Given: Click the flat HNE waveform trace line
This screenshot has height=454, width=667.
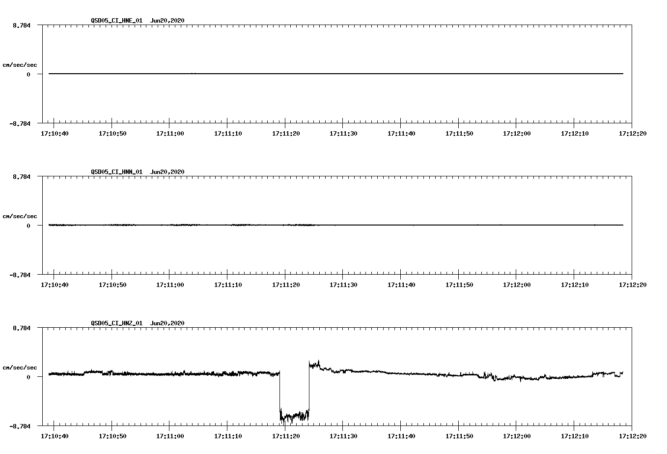Looking at the screenshot, I should (336, 74).
